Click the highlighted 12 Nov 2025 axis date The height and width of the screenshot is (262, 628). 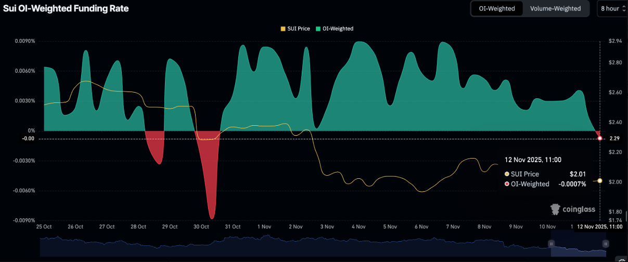[x=599, y=227]
